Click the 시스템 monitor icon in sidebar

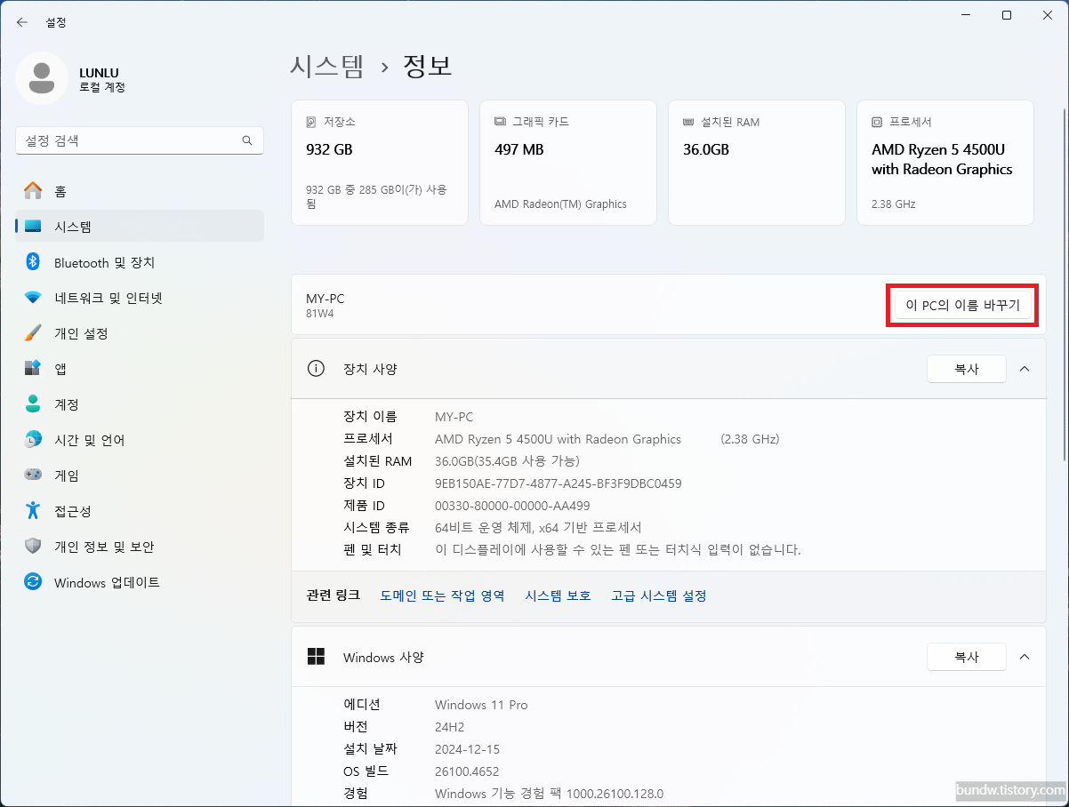(33, 227)
